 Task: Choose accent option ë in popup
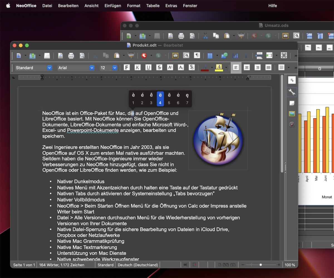click(x=160, y=99)
